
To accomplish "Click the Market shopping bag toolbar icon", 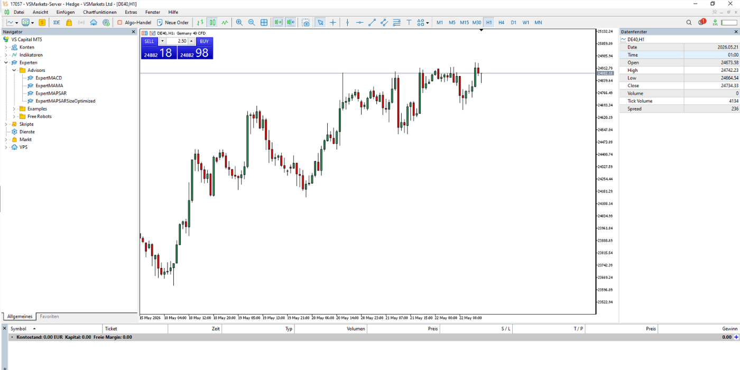I will point(69,23).
